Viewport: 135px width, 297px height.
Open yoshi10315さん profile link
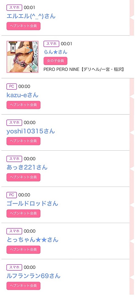coord(31,131)
